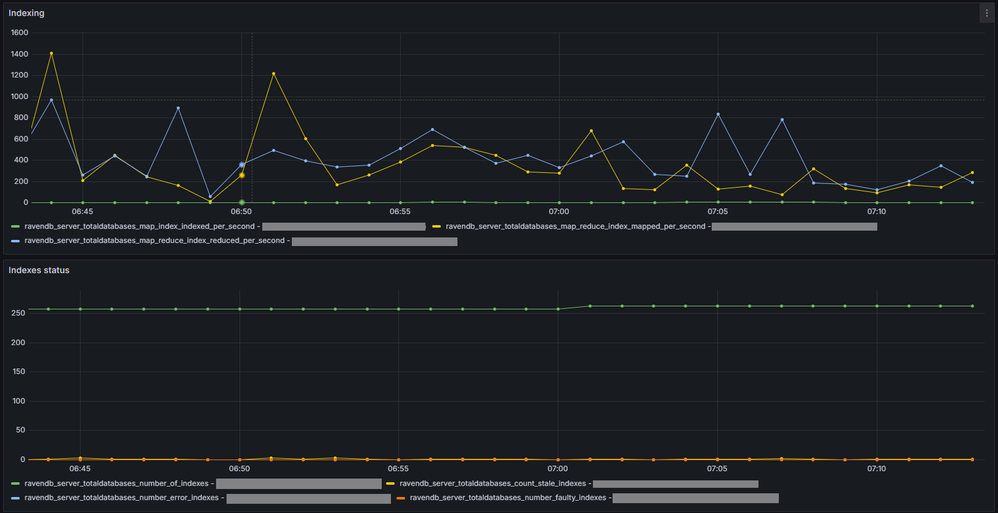Click the 800 y-axis label in Indexing
Image resolution: width=998 pixels, height=513 pixels.
[21, 117]
